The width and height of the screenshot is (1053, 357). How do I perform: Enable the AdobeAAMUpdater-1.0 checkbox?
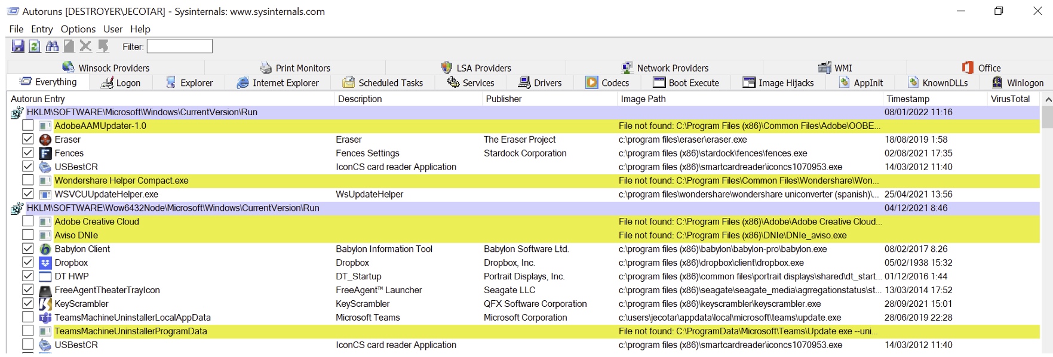point(27,125)
